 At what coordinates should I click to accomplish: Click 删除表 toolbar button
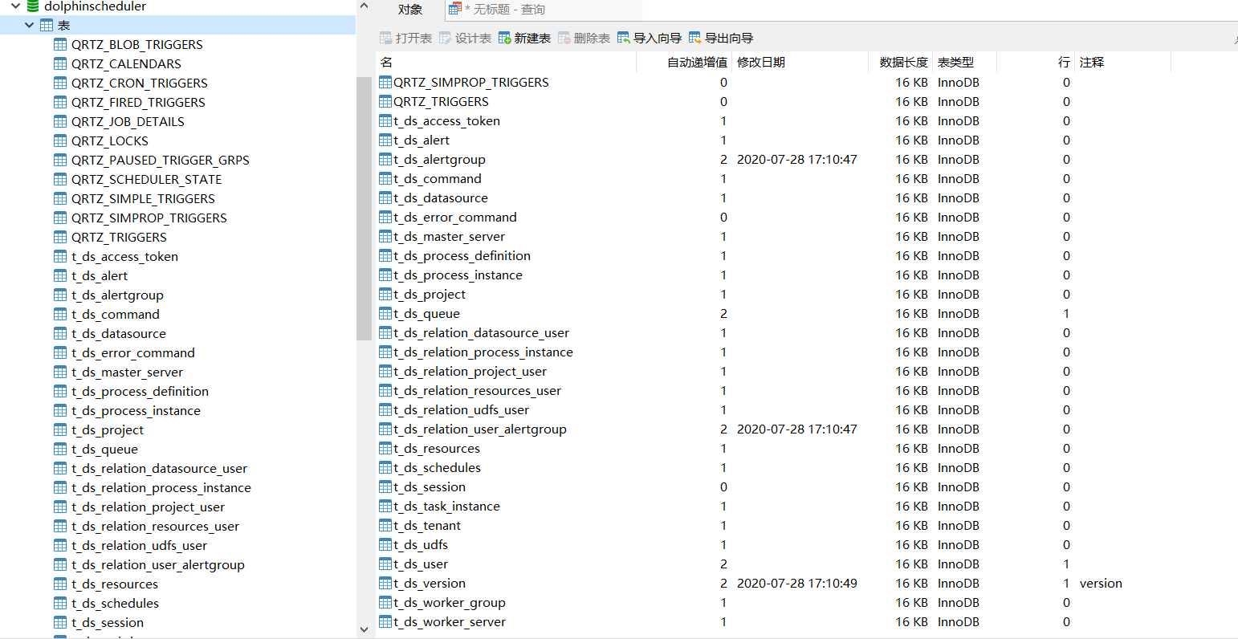(x=584, y=38)
